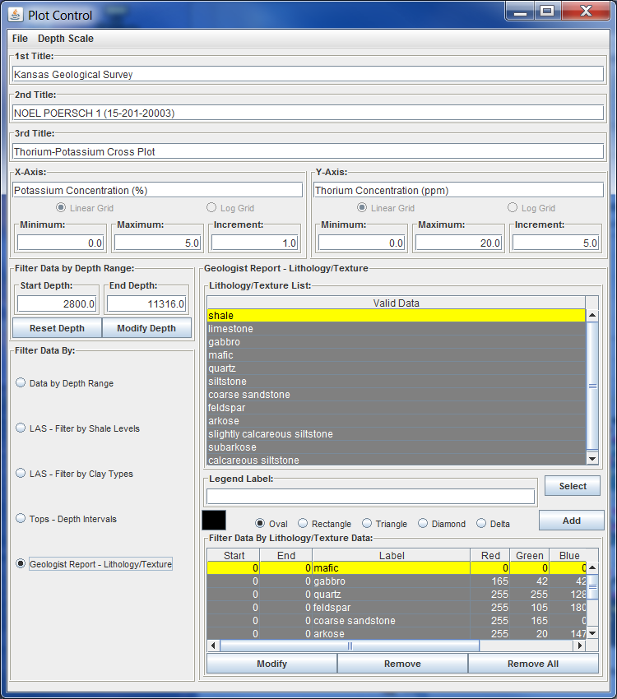The width and height of the screenshot is (617, 699).
Task: Click Y-Axis Increment value field
Action: coord(555,243)
